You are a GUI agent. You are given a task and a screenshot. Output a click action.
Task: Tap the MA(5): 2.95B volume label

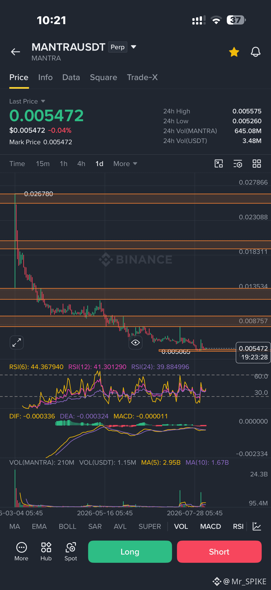coord(161,462)
